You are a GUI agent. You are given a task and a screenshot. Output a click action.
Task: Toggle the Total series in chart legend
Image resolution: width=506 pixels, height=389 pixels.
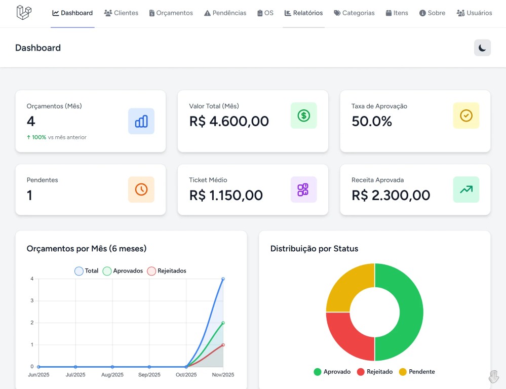(x=87, y=271)
